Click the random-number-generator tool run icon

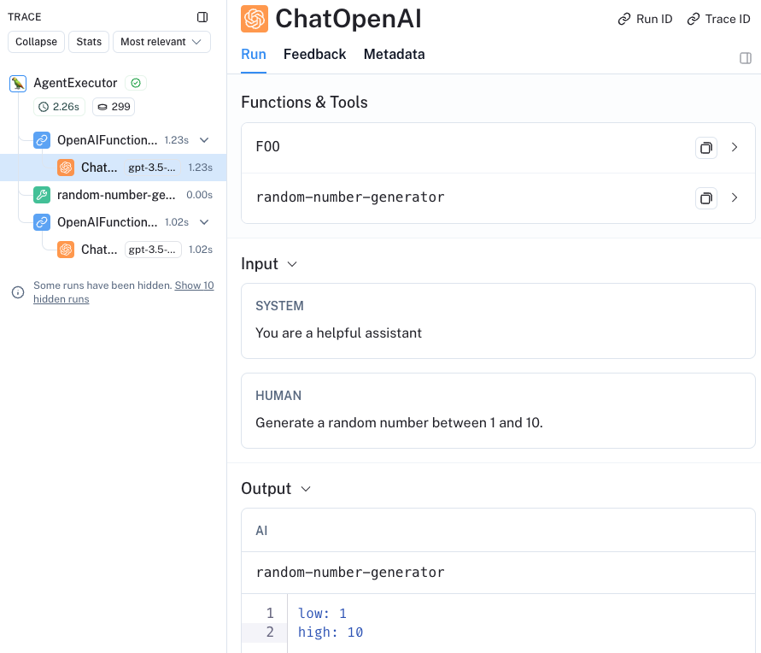tap(42, 195)
